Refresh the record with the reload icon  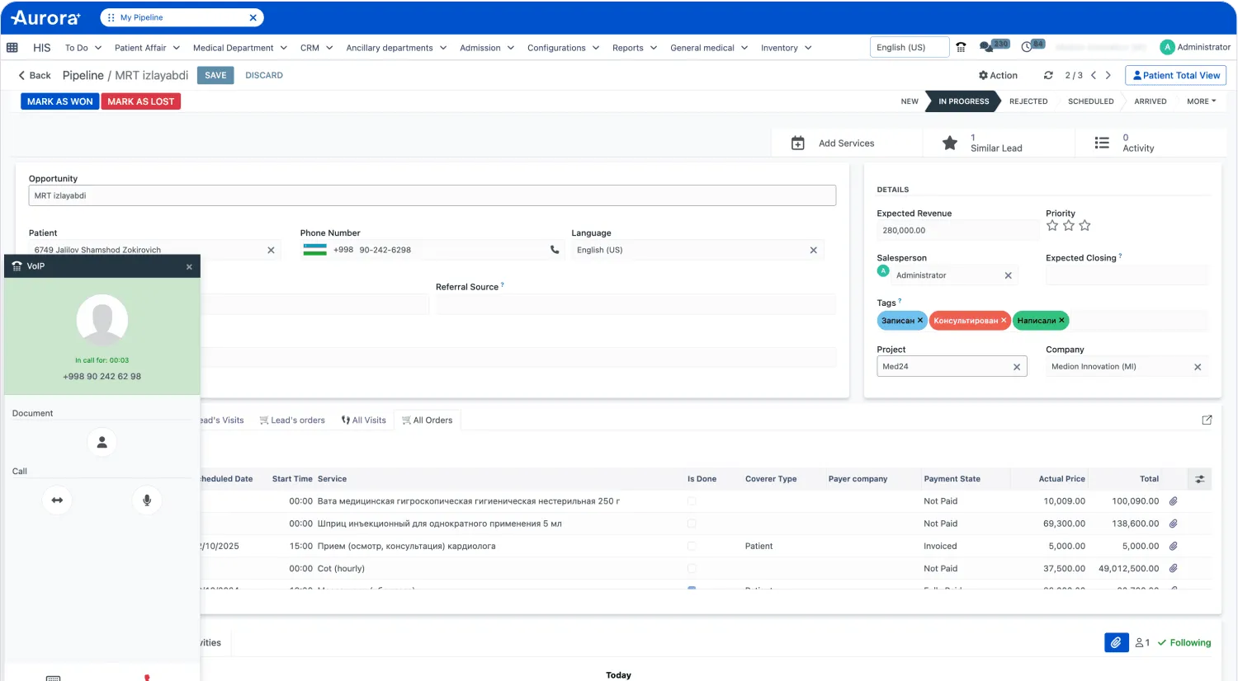[x=1048, y=75]
